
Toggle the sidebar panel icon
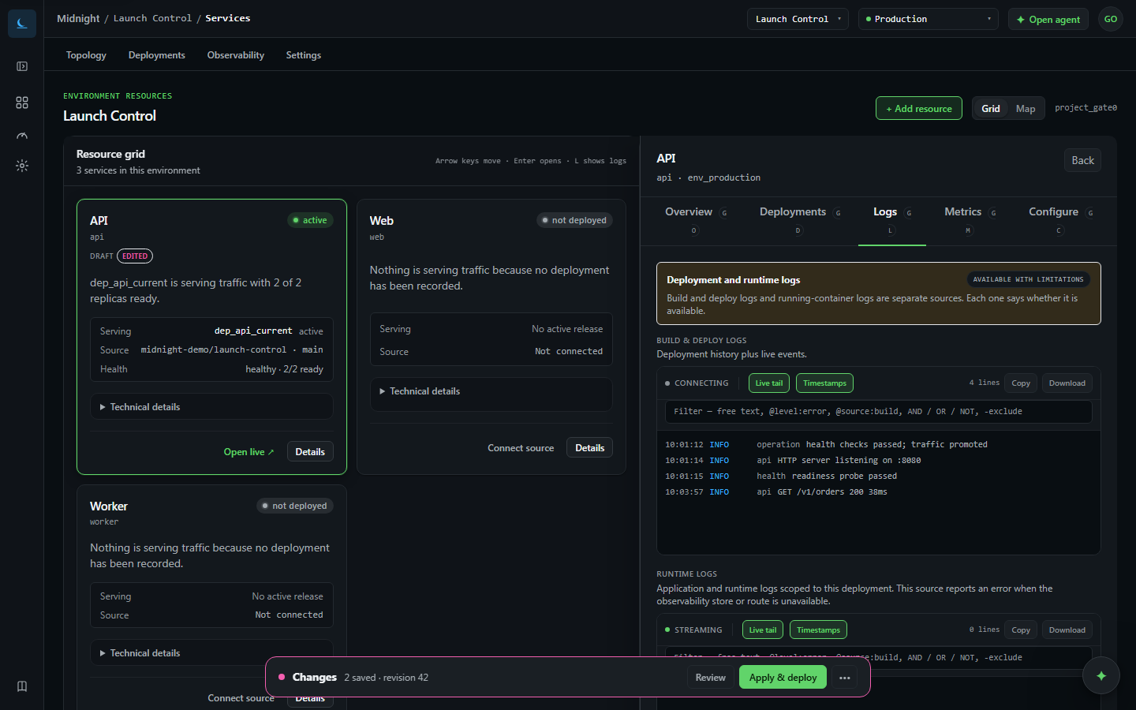pos(22,66)
